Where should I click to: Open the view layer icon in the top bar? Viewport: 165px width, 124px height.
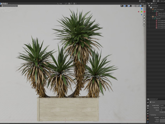point(158,1)
